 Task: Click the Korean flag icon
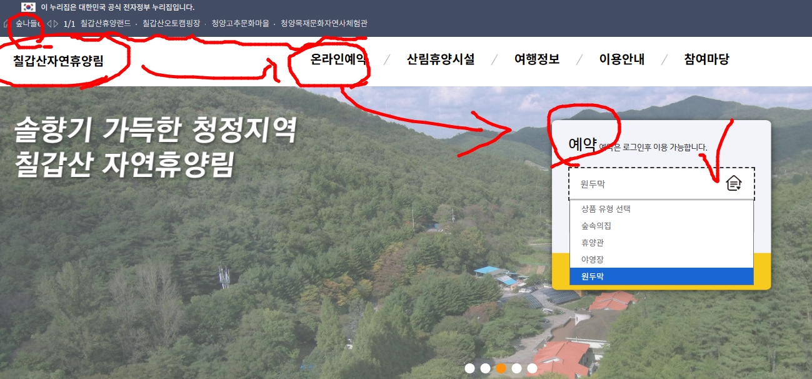(x=28, y=7)
